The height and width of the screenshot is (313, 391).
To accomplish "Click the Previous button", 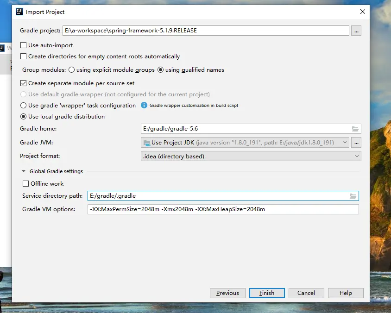I will tap(227, 293).
